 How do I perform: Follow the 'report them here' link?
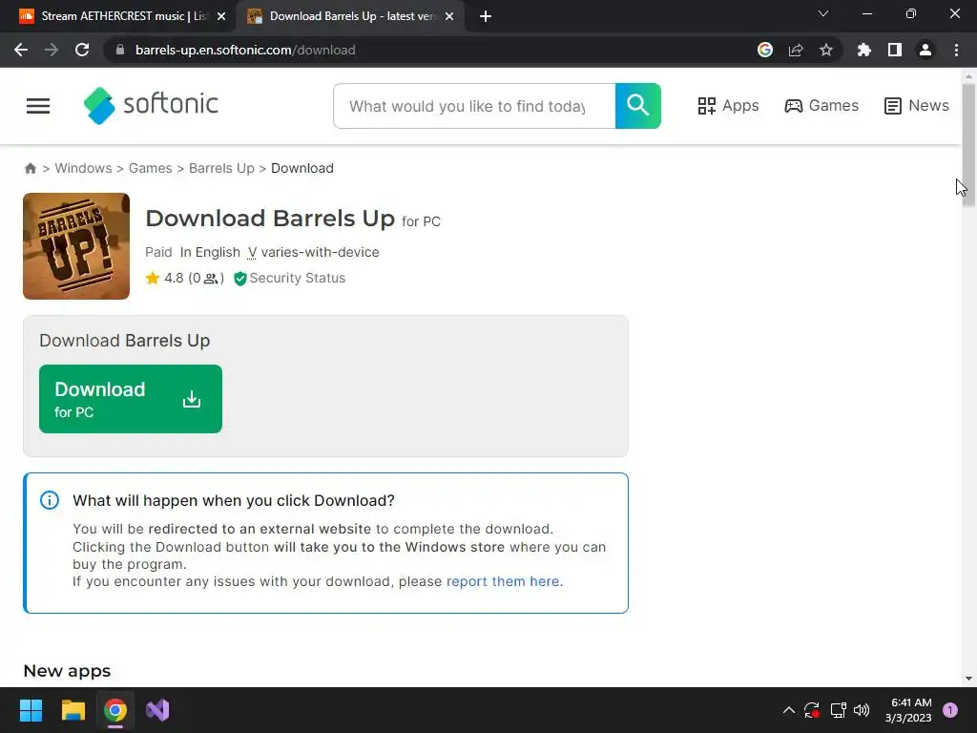pos(504,581)
